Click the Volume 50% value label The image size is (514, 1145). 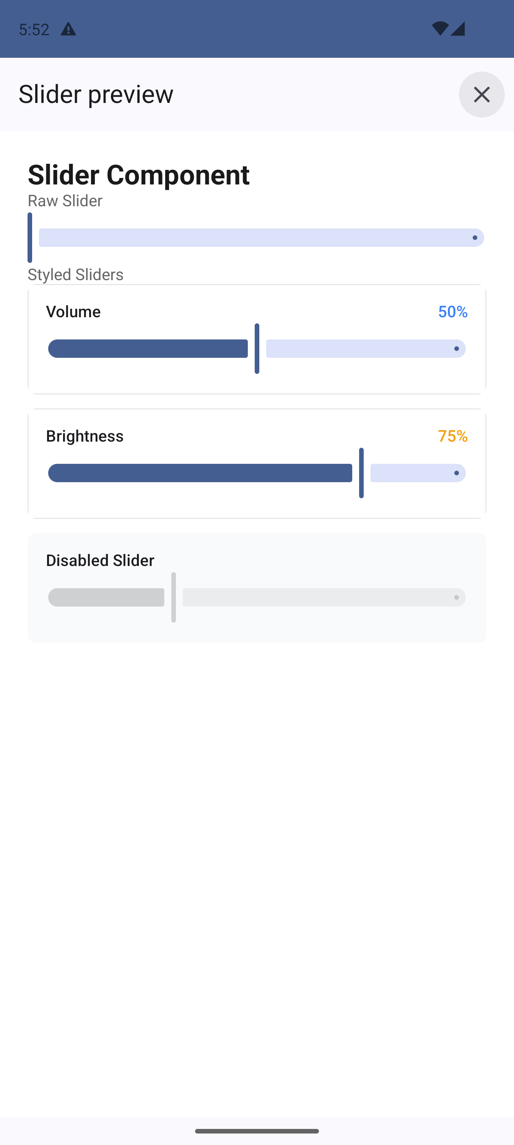[452, 312]
